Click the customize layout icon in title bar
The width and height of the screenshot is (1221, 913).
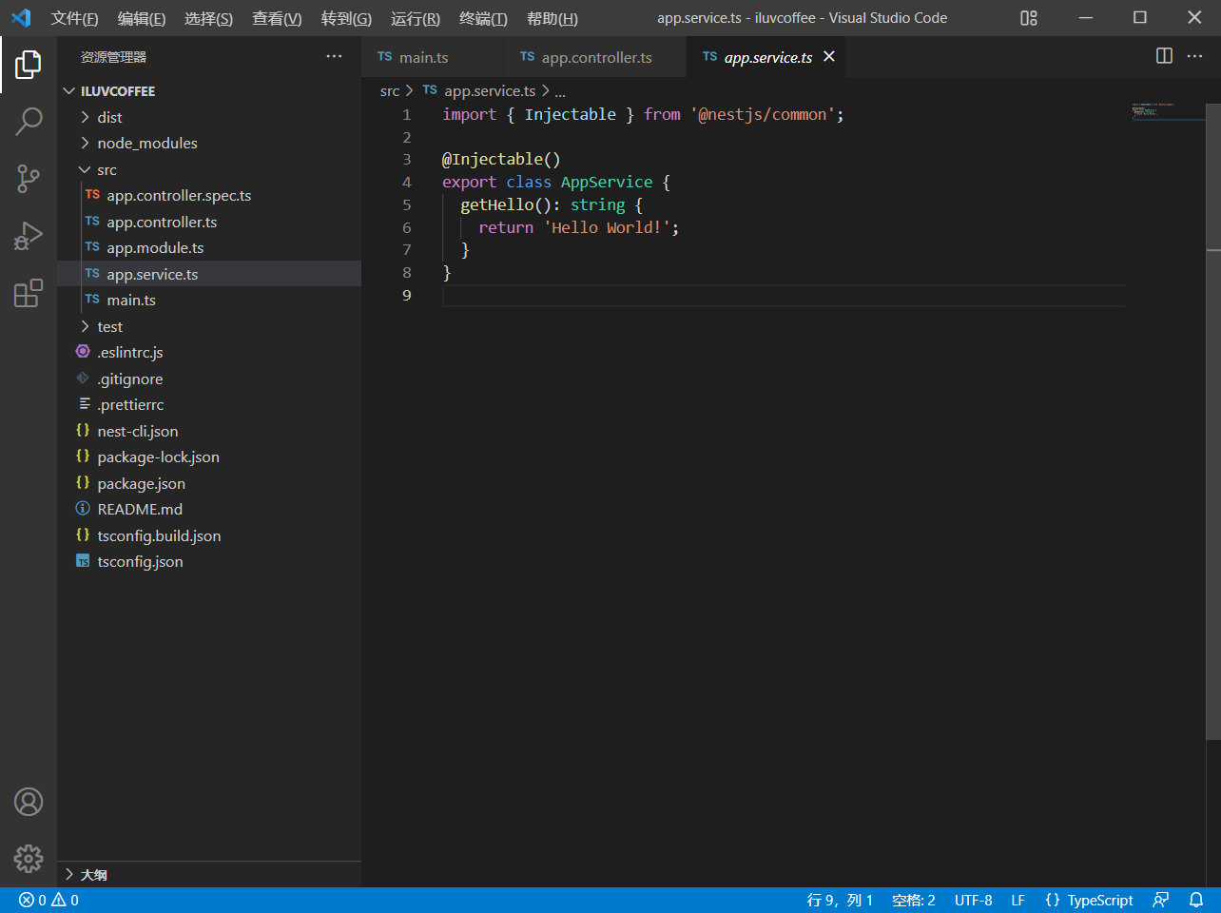click(1029, 18)
